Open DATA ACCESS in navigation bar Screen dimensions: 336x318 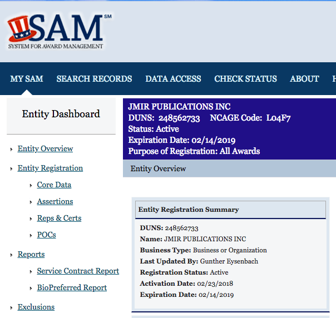[x=173, y=79]
